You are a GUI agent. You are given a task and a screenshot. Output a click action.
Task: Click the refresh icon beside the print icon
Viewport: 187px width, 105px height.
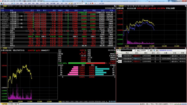tap(14, 3)
